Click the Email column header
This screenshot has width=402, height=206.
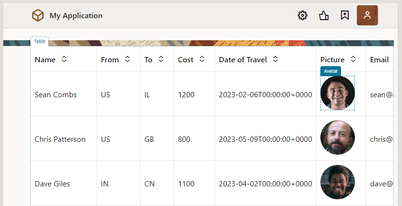[x=379, y=60]
